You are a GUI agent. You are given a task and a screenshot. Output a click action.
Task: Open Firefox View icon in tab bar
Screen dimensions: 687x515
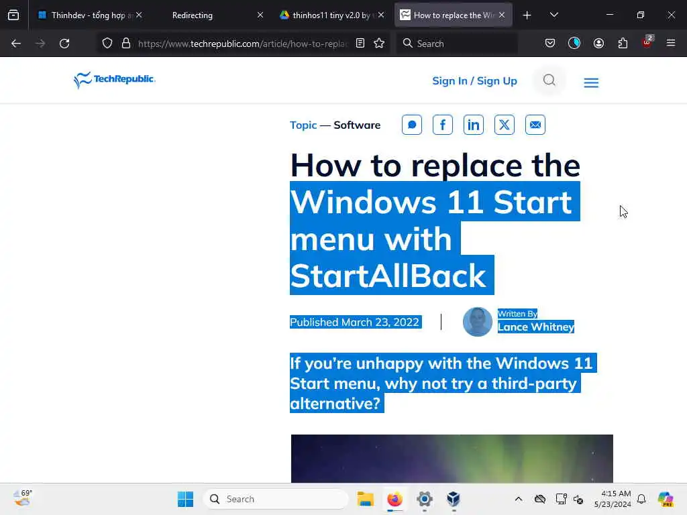13,15
